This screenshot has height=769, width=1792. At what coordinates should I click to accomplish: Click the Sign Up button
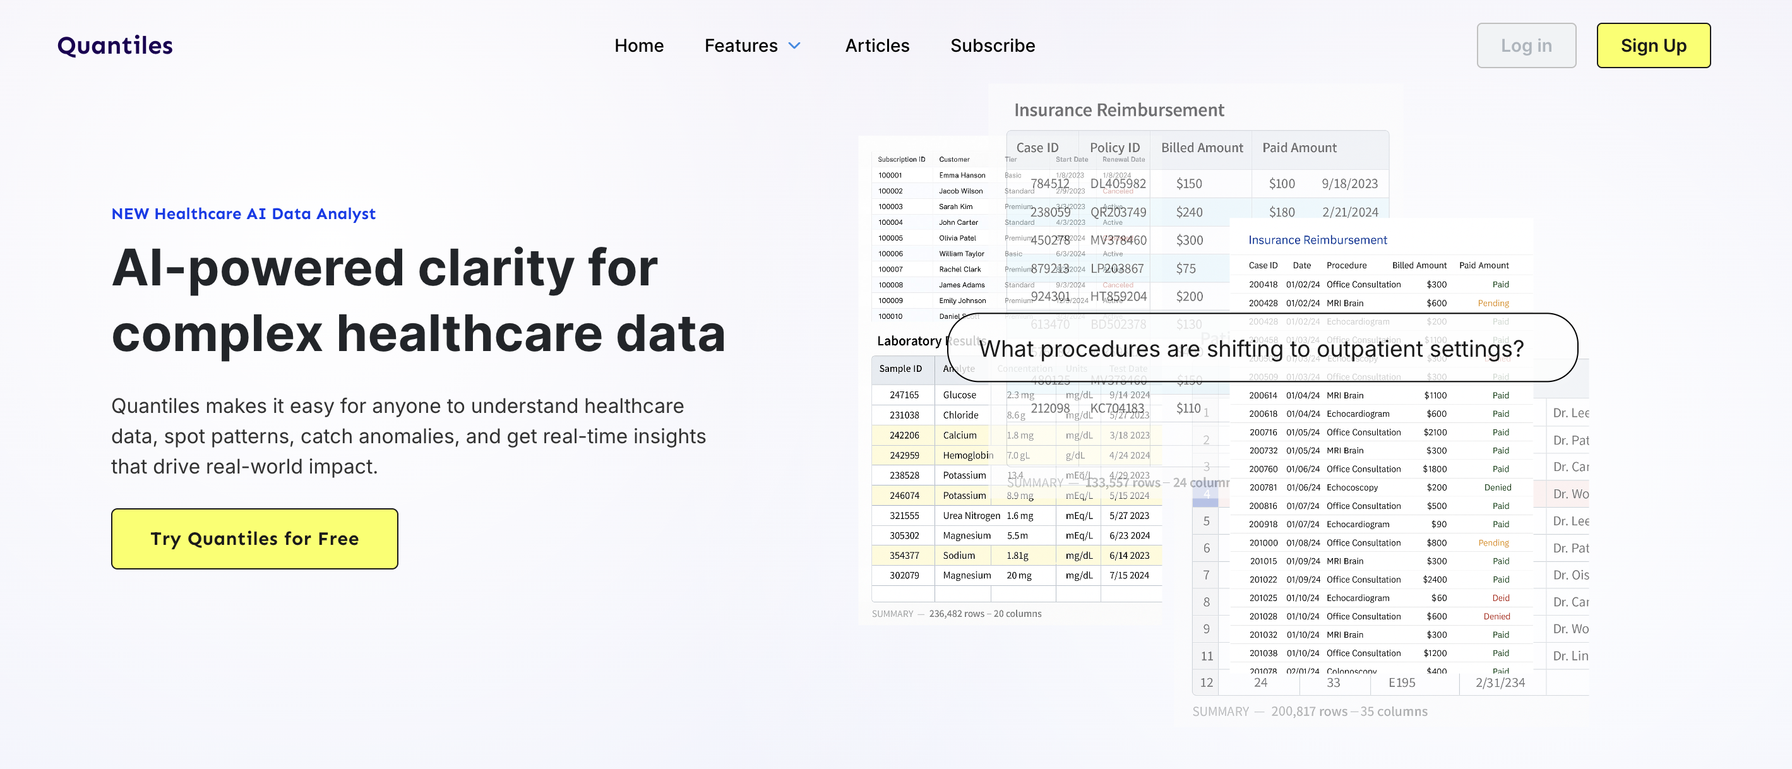tap(1654, 45)
